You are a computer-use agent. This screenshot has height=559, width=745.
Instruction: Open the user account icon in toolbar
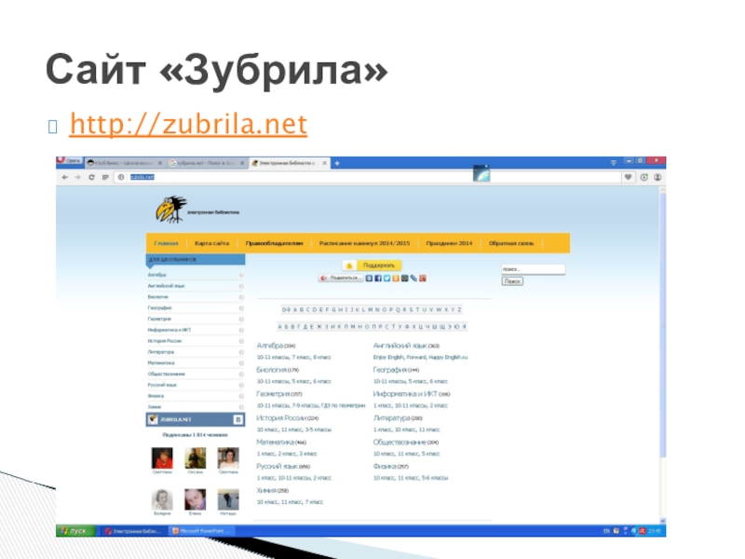click(657, 177)
